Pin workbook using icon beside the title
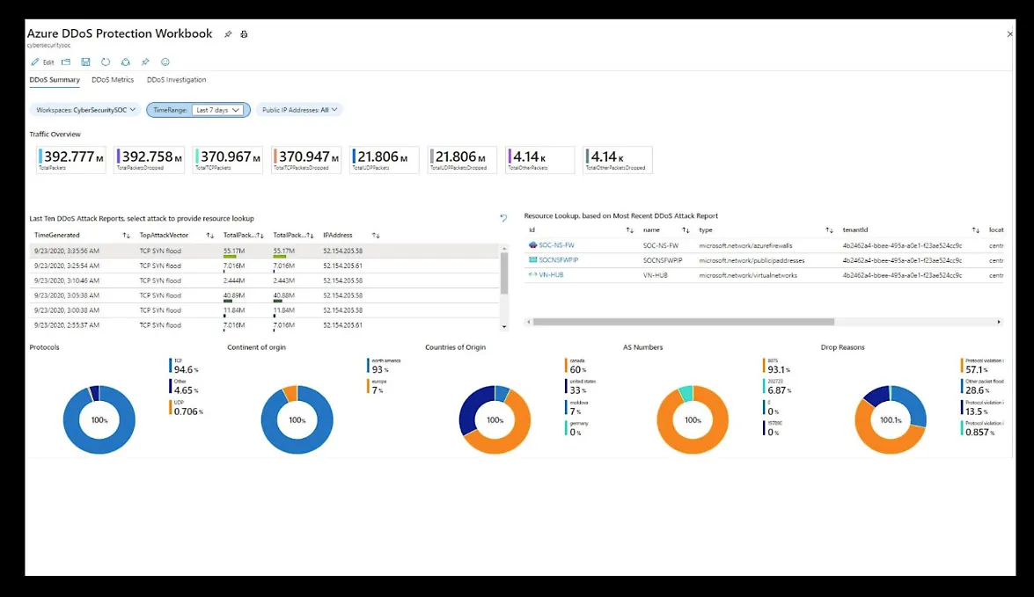The image size is (1034, 597). (x=228, y=34)
